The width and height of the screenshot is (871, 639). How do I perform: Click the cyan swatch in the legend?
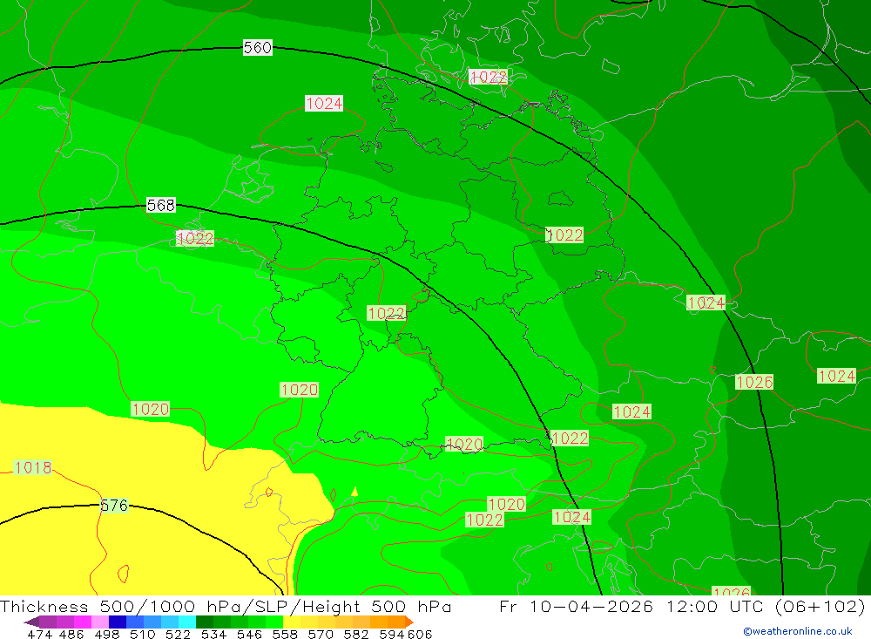pos(187,622)
